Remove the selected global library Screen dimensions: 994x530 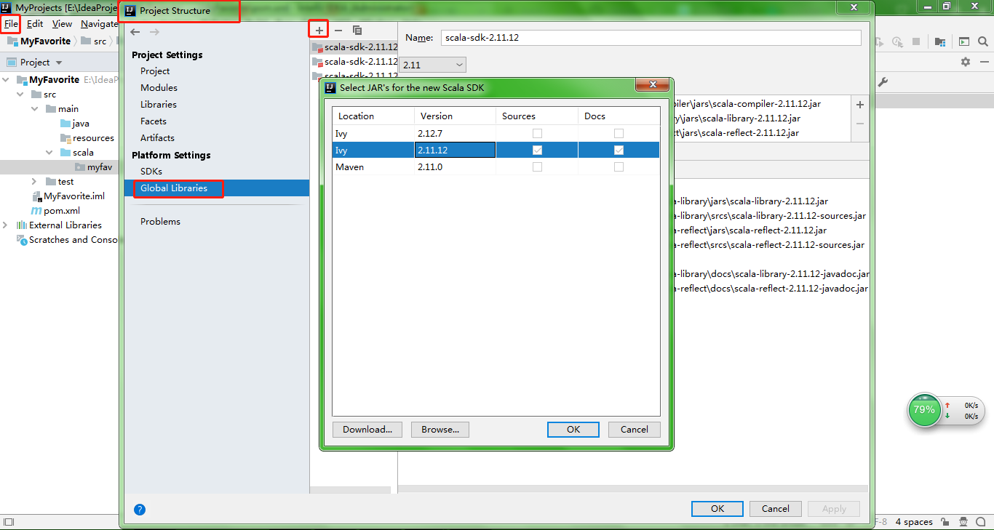(x=338, y=30)
